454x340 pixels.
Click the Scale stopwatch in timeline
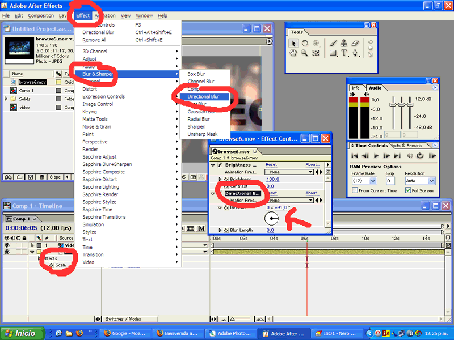click(x=51, y=265)
